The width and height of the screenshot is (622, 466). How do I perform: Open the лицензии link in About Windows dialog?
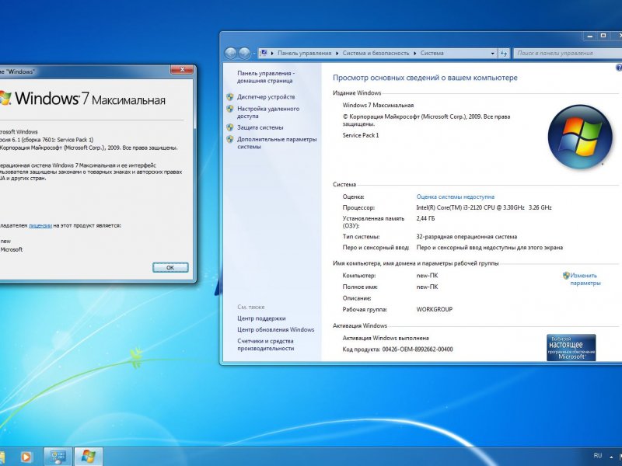coord(40,225)
